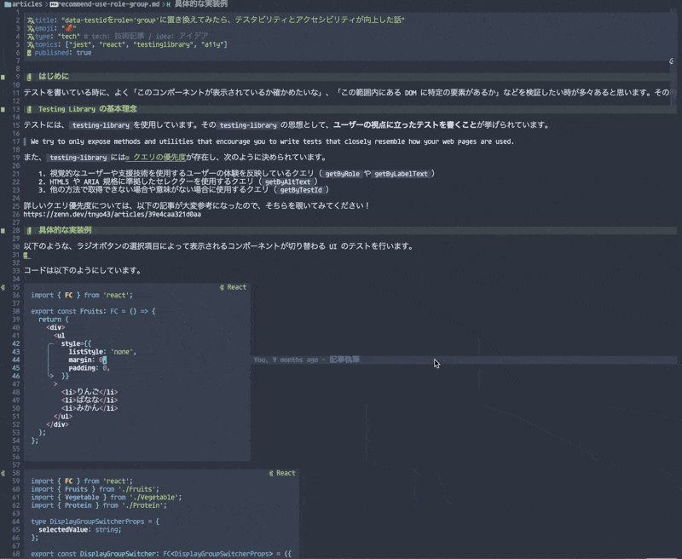Click the icon before the topics key

[x=31, y=45]
